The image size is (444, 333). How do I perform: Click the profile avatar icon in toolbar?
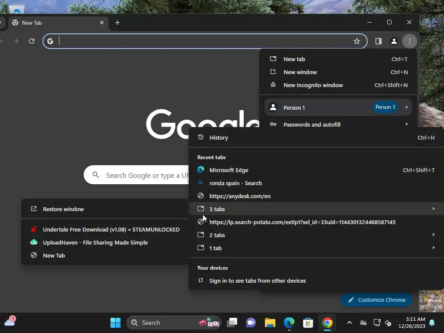point(394,41)
